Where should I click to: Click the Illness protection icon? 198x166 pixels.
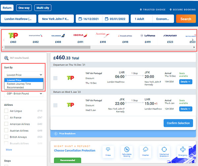click(x=108, y=151)
